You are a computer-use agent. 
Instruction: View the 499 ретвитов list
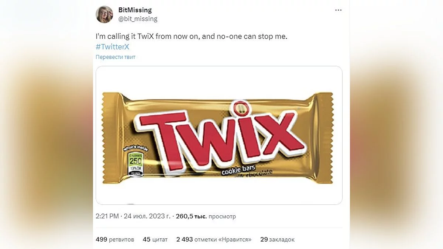click(x=115, y=239)
